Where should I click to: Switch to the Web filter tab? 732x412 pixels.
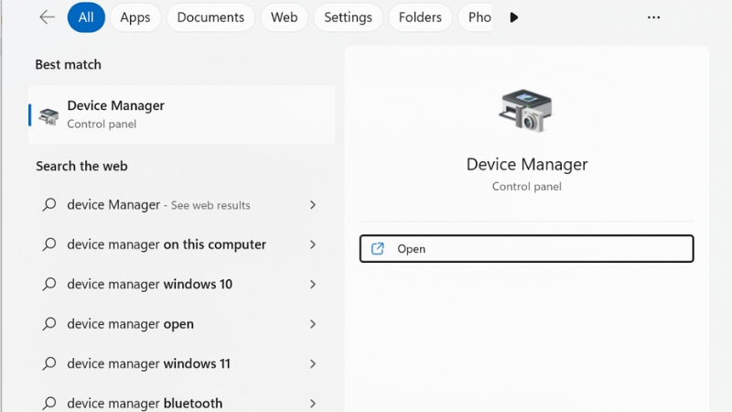coord(284,17)
